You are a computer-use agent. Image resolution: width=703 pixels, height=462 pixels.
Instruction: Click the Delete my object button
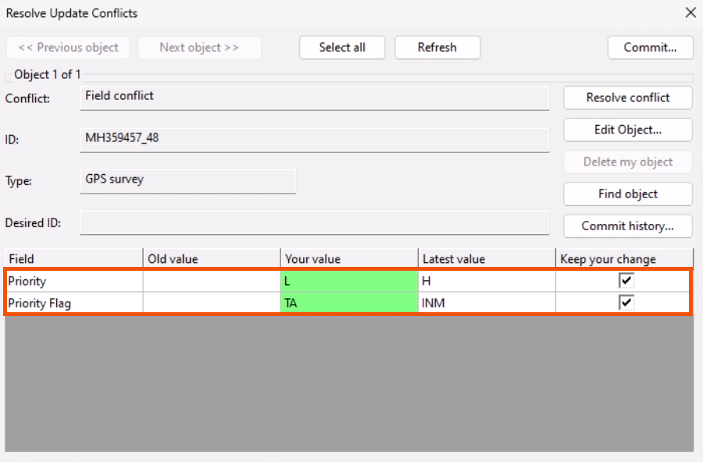(x=627, y=162)
